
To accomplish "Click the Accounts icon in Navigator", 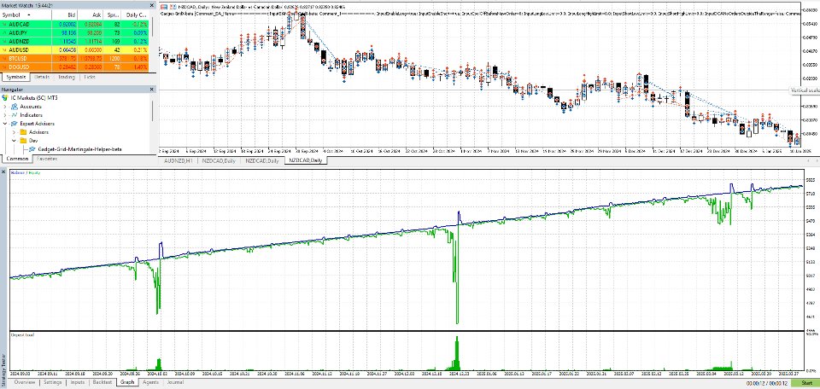I will [x=15, y=106].
